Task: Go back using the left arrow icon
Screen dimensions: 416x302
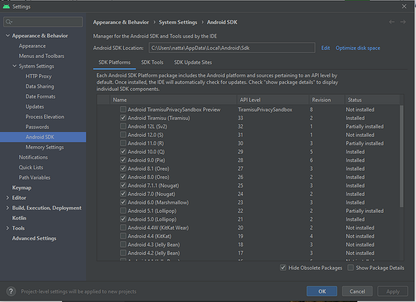Action: [392, 22]
